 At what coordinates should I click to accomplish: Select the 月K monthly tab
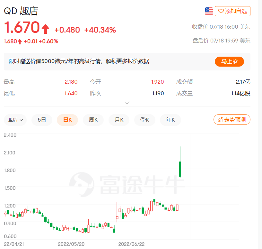[x=119, y=120]
